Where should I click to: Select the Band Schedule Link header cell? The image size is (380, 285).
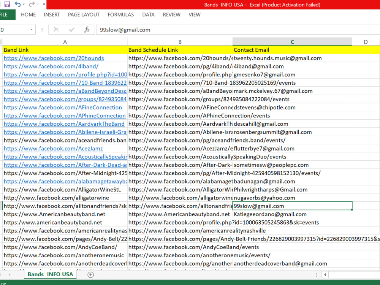pos(180,50)
